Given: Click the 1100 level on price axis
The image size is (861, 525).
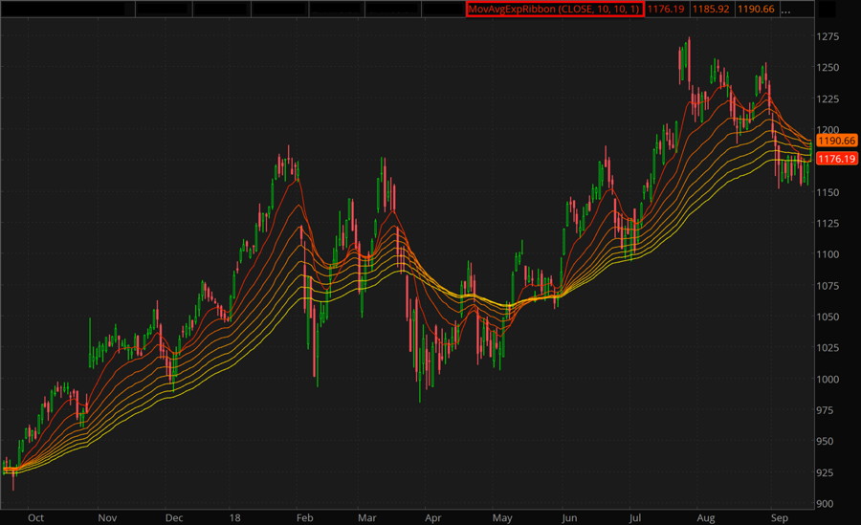Looking at the screenshot, I should pos(828,254).
